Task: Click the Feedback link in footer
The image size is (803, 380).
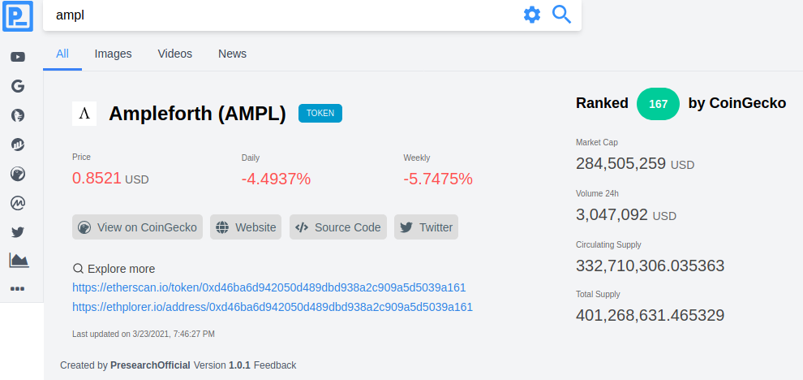Action: tap(275, 365)
